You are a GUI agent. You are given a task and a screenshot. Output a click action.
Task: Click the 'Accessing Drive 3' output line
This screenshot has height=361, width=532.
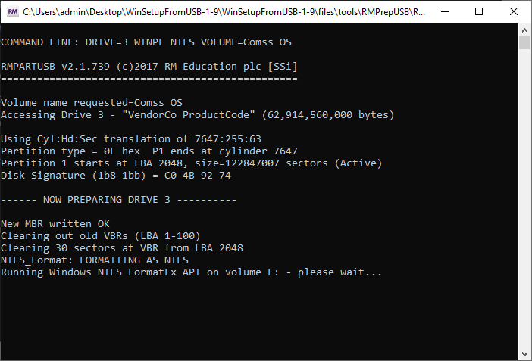(x=198, y=115)
